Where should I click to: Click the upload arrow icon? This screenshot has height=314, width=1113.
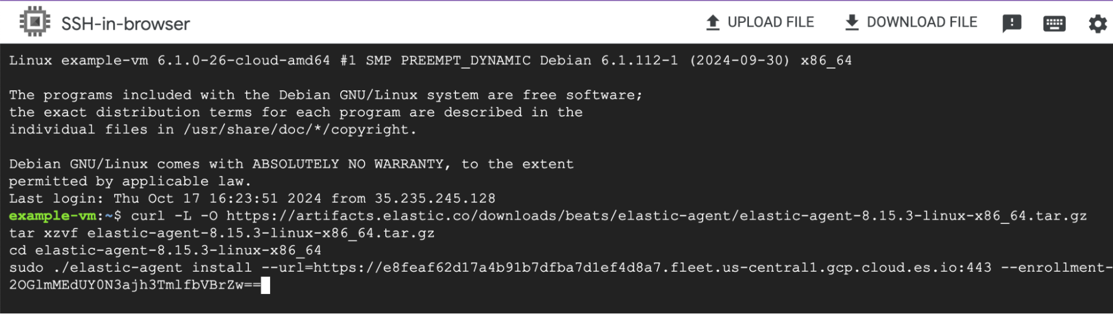point(713,22)
